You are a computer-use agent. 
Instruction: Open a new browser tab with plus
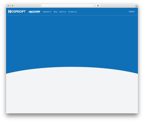pos(137,6)
